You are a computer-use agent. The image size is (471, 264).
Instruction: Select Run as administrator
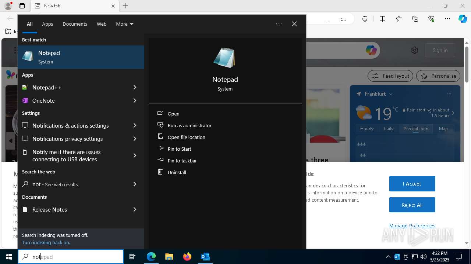click(x=190, y=125)
